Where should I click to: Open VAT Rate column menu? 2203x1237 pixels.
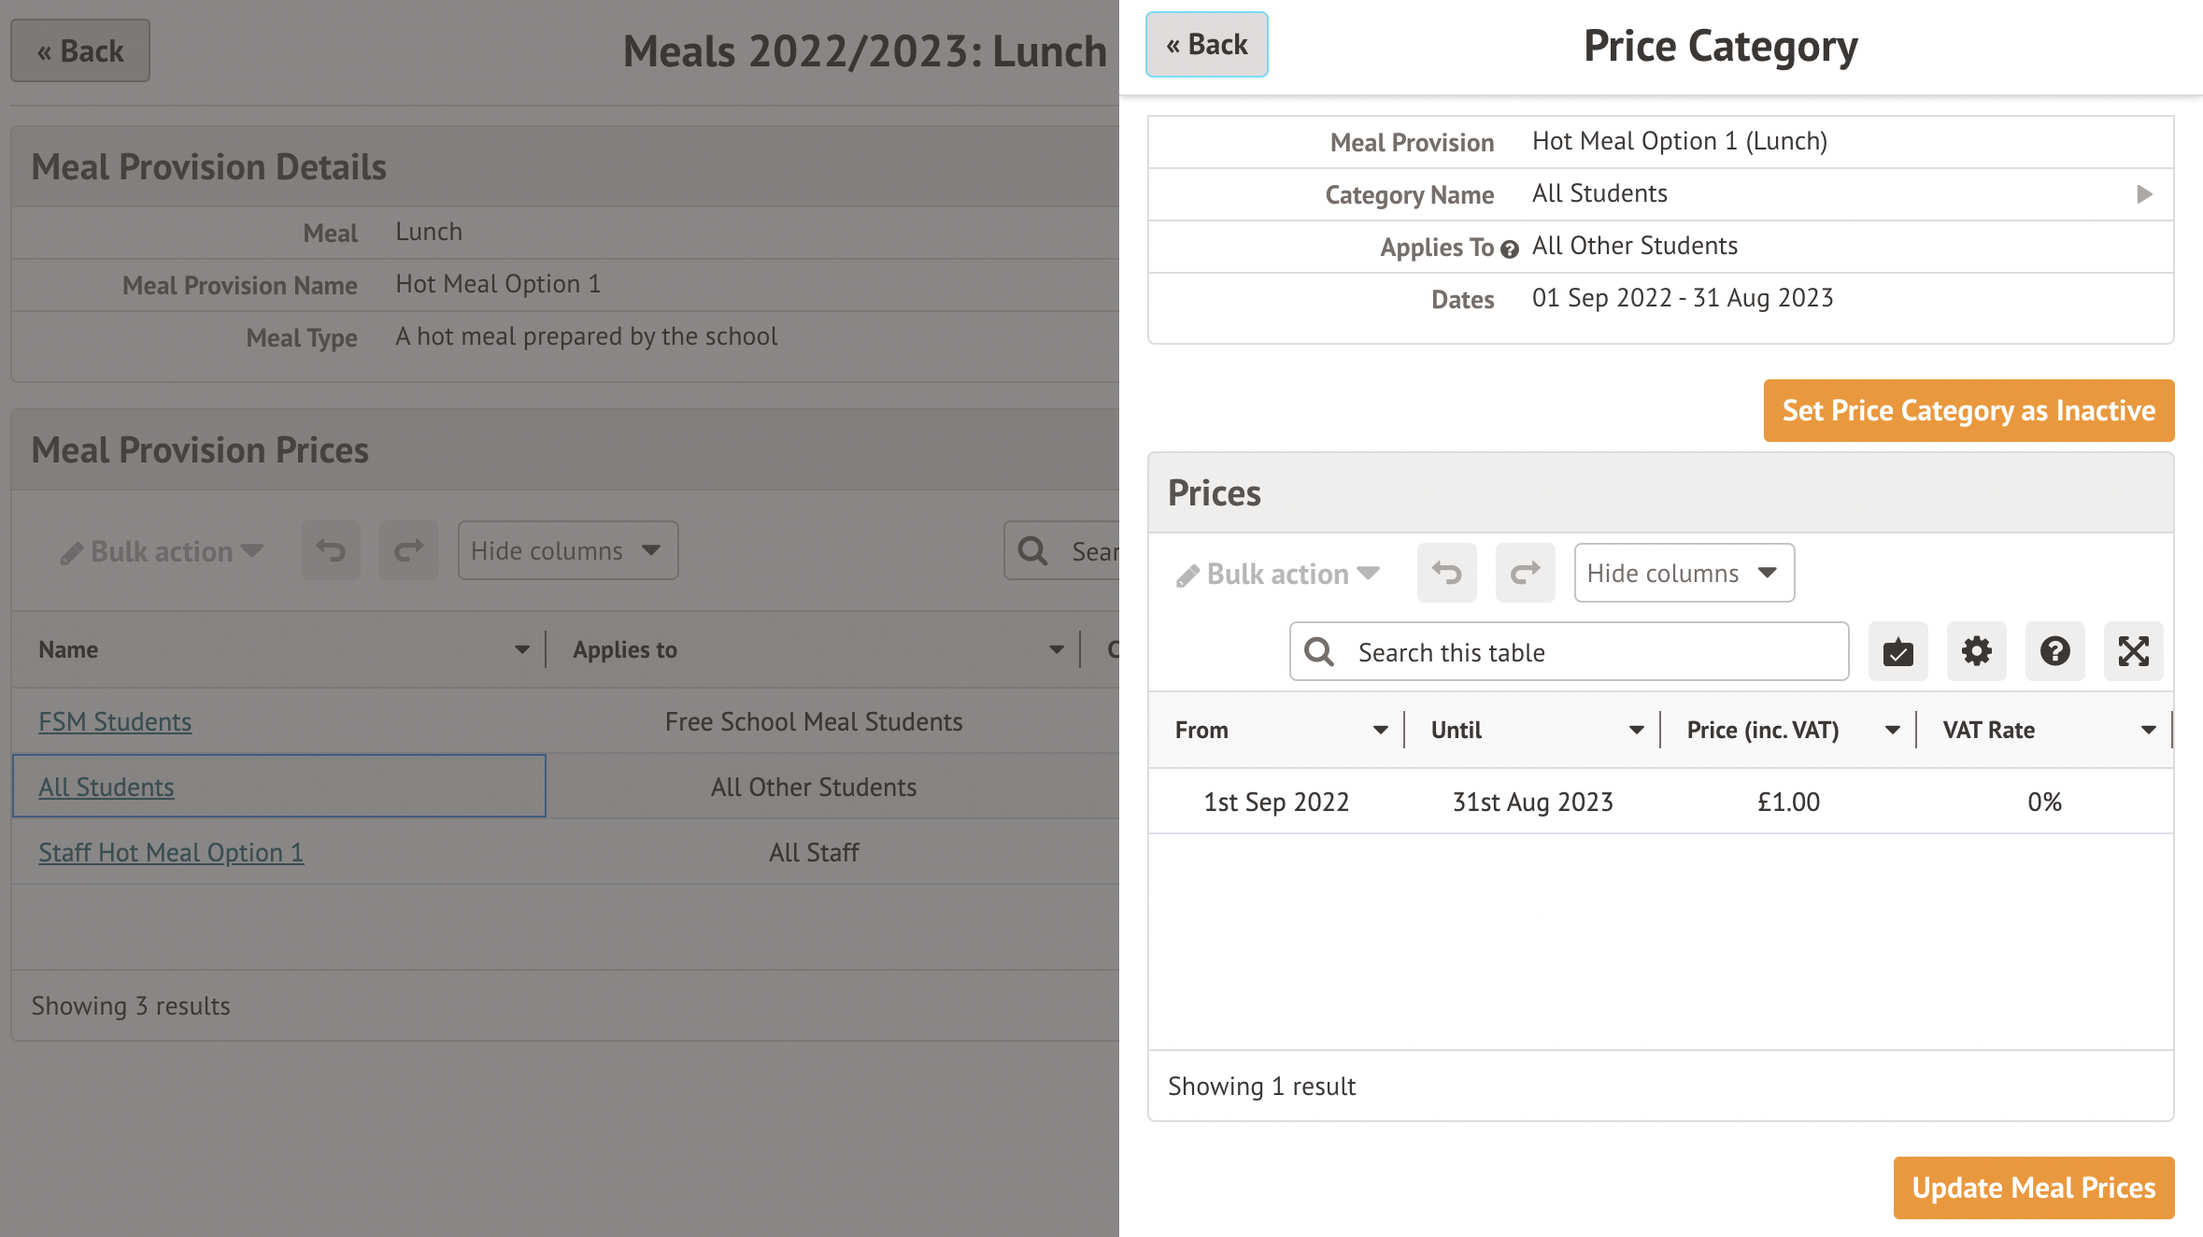(x=2147, y=731)
